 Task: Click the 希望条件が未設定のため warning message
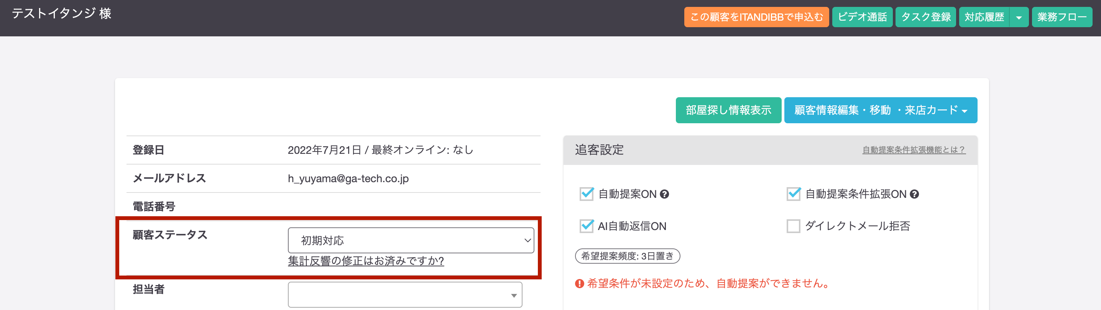pyautogui.click(x=709, y=284)
